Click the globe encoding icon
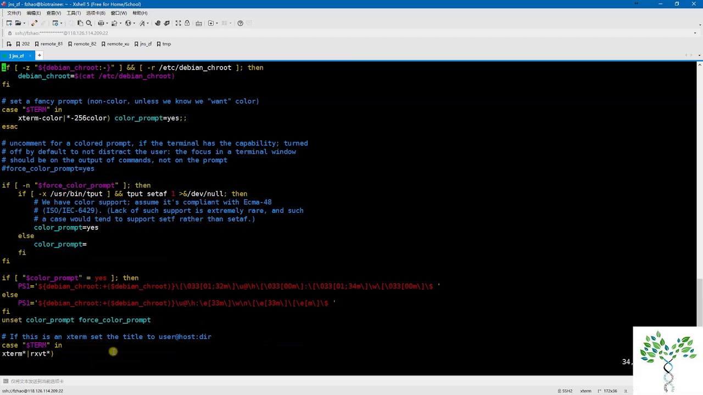The width and height of the screenshot is (703, 395). tap(128, 23)
